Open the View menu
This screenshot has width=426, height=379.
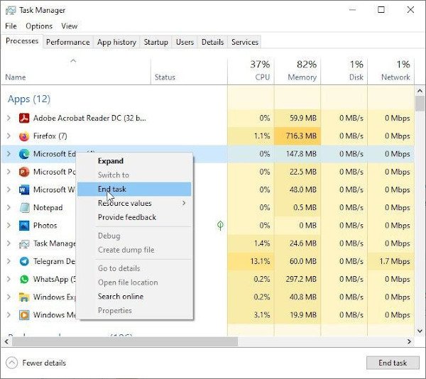click(70, 26)
